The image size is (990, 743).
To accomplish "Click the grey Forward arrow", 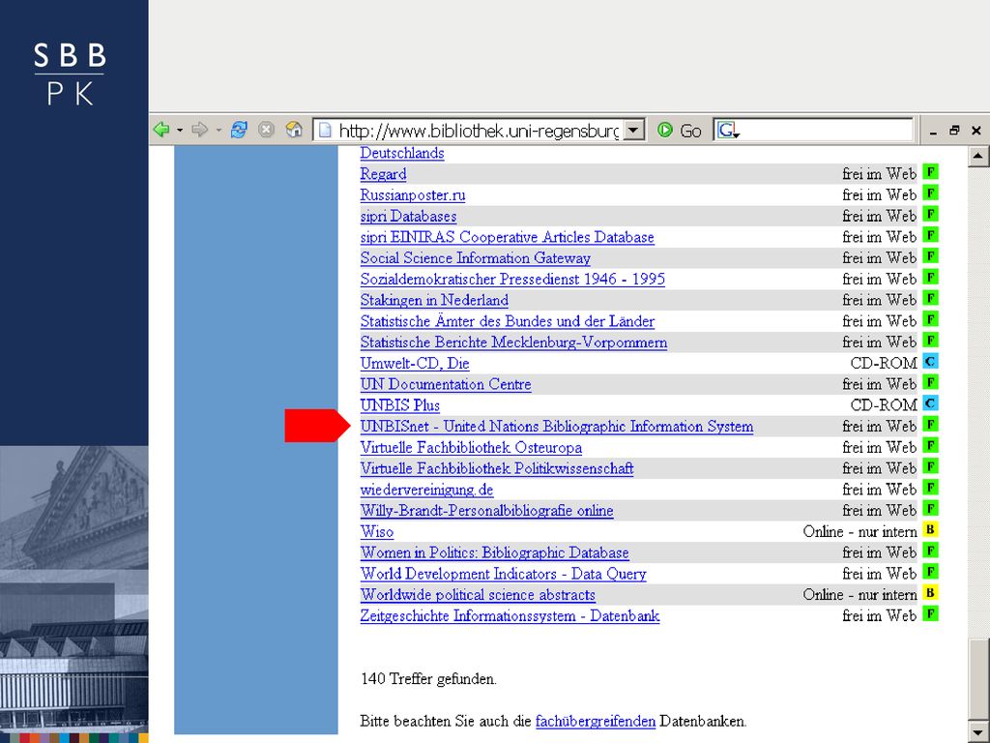I will [x=199, y=130].
